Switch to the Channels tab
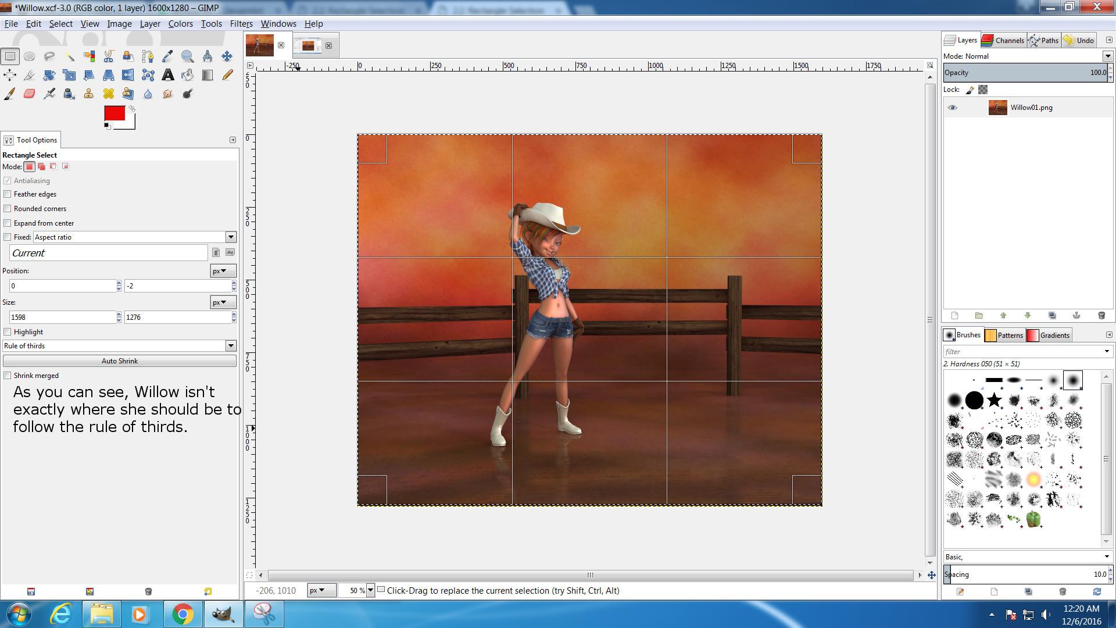The image size is (1116, 628). pos(1003,40)
